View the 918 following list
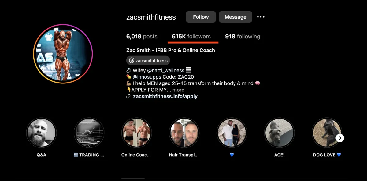 pyautogui.click(x=243, y=37)
